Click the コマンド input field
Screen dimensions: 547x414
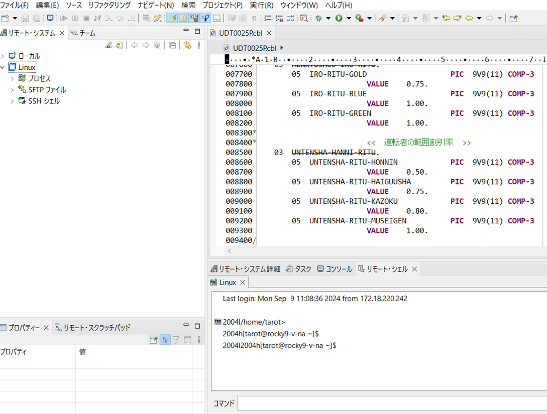392,403
